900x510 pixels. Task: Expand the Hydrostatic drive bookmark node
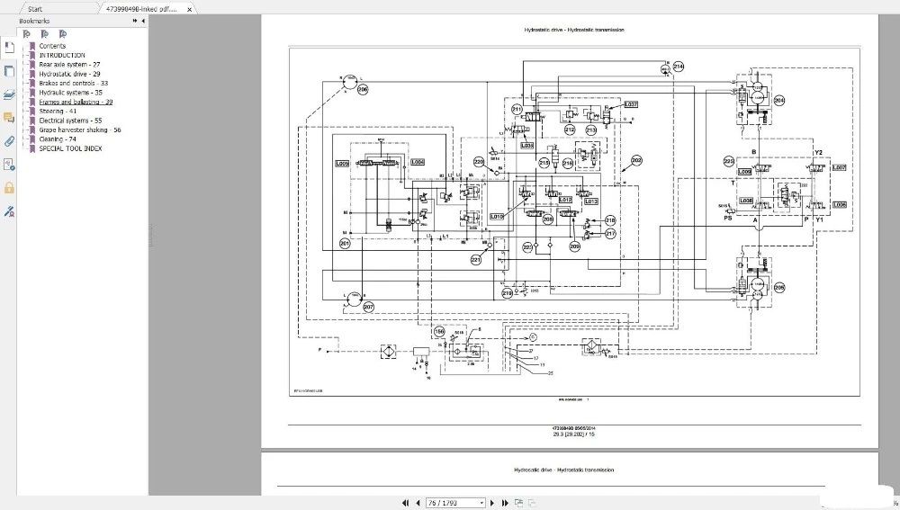coord(25,74)
